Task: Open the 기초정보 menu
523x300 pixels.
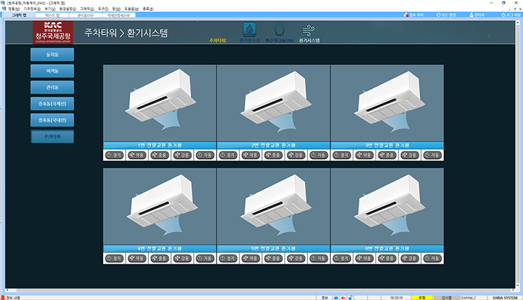Action: point(32,9)
